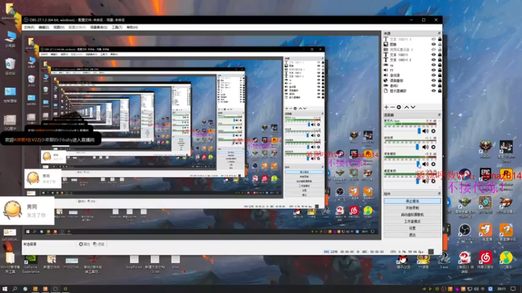The width and height of the screenshot is (522, 293).
Task: Move the selected source down in the list
Action: point(413,107)
